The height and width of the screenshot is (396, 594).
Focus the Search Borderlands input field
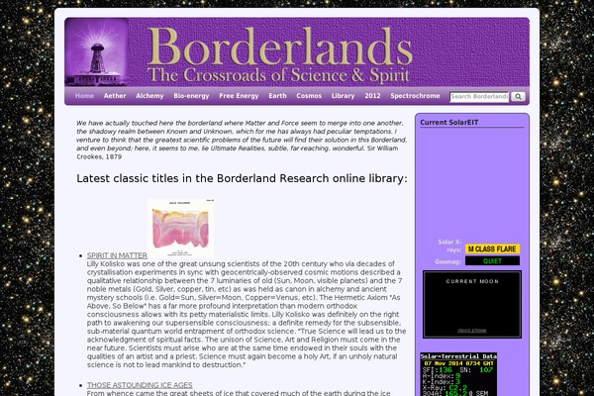coord(479,97)
